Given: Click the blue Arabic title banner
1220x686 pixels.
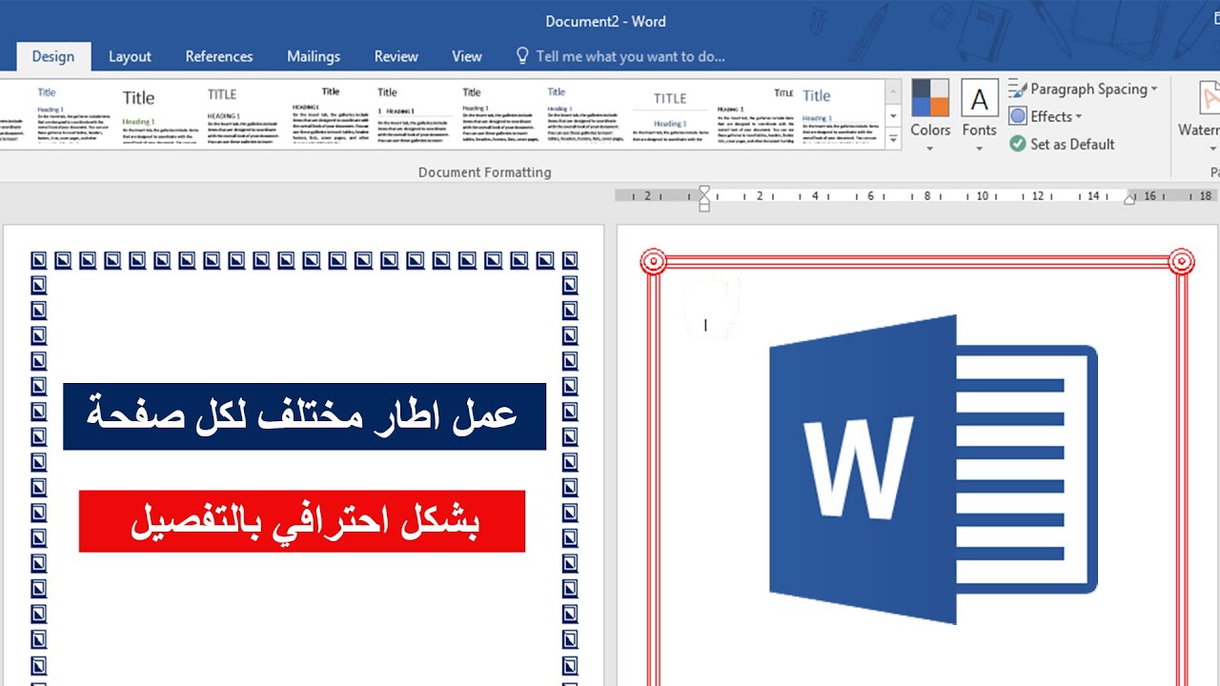Looking at the screenshot, I should coord(304,416).
